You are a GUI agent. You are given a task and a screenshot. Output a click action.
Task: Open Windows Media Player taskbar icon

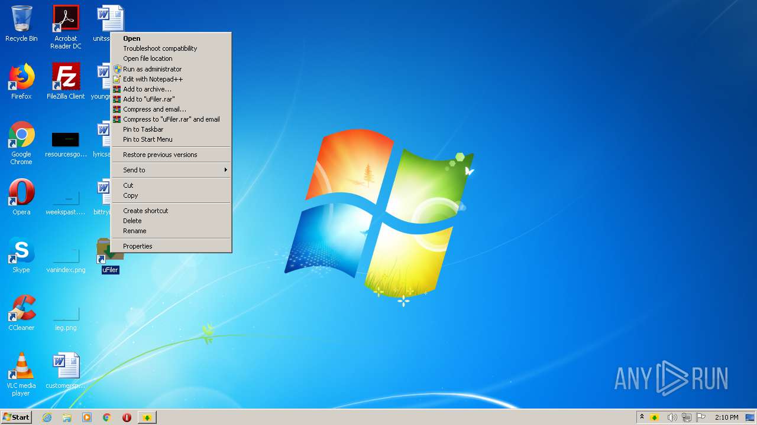(87, 417)
